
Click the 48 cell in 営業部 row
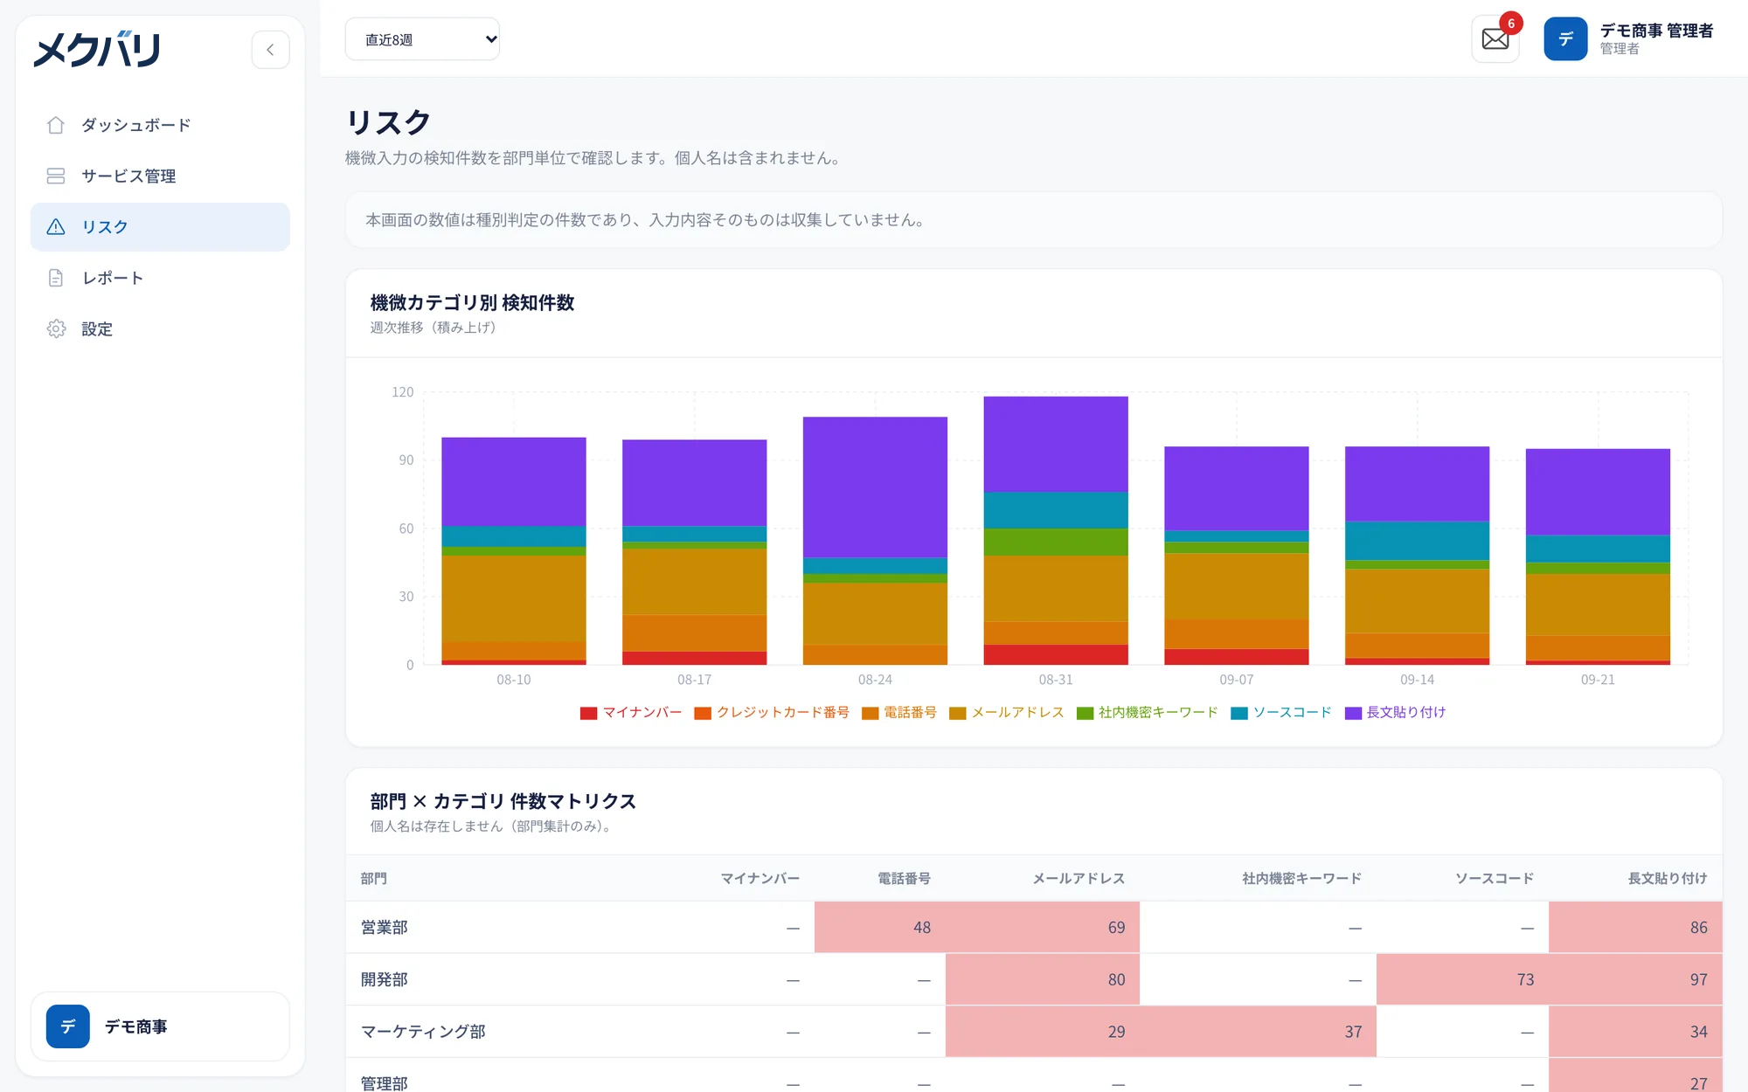(880, 928)
